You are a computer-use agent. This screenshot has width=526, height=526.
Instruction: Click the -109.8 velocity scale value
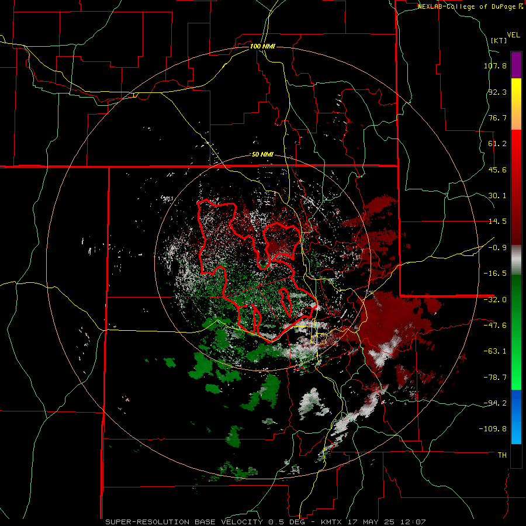493,429
